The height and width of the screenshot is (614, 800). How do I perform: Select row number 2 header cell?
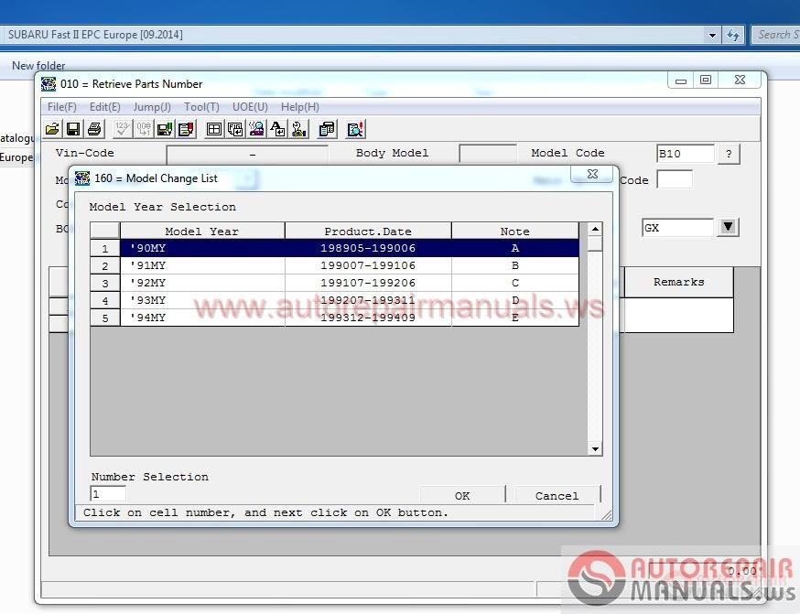[x=105, y=265]
